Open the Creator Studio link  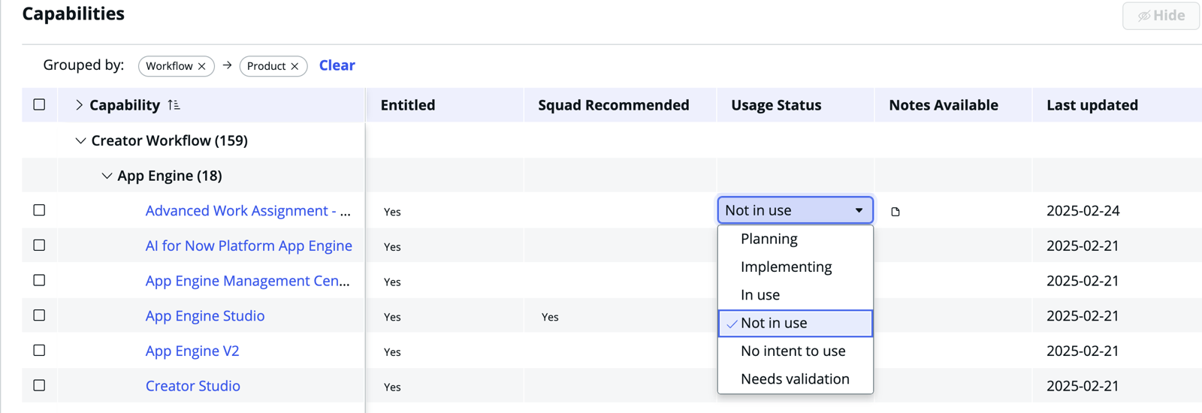coord(193,386)
